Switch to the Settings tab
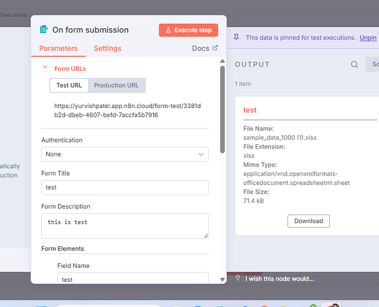The height and width of the screenshot is (307, 379). pyautogui.click(x=107, y=49)
